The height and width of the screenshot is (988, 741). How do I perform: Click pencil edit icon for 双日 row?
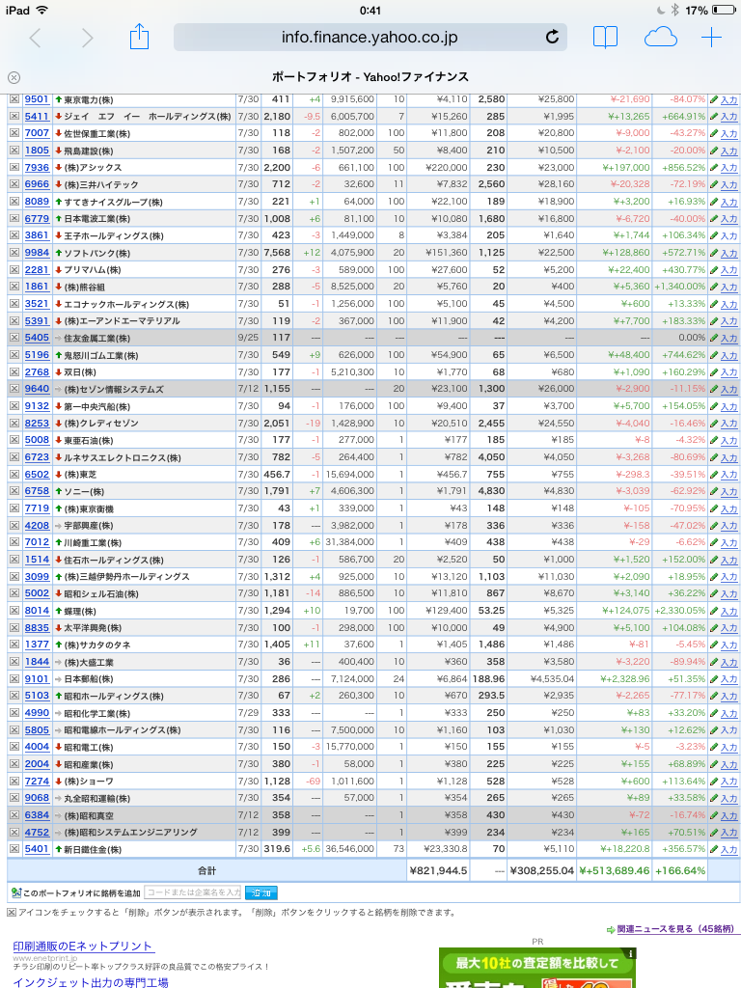pos(714,371)
